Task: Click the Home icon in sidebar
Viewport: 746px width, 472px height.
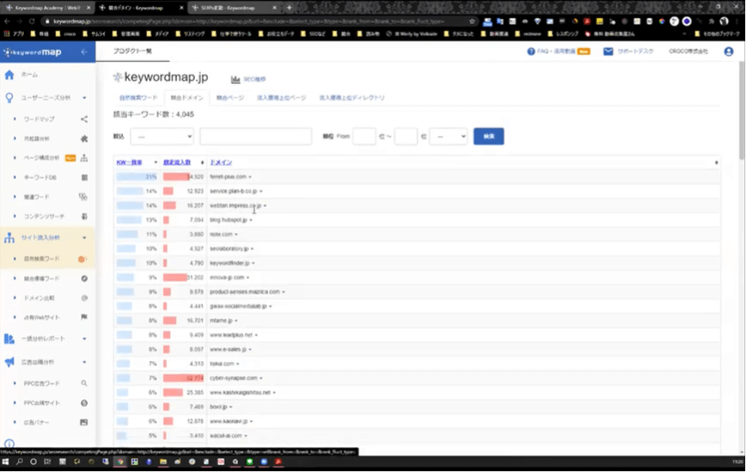Action: click(9, 75)
